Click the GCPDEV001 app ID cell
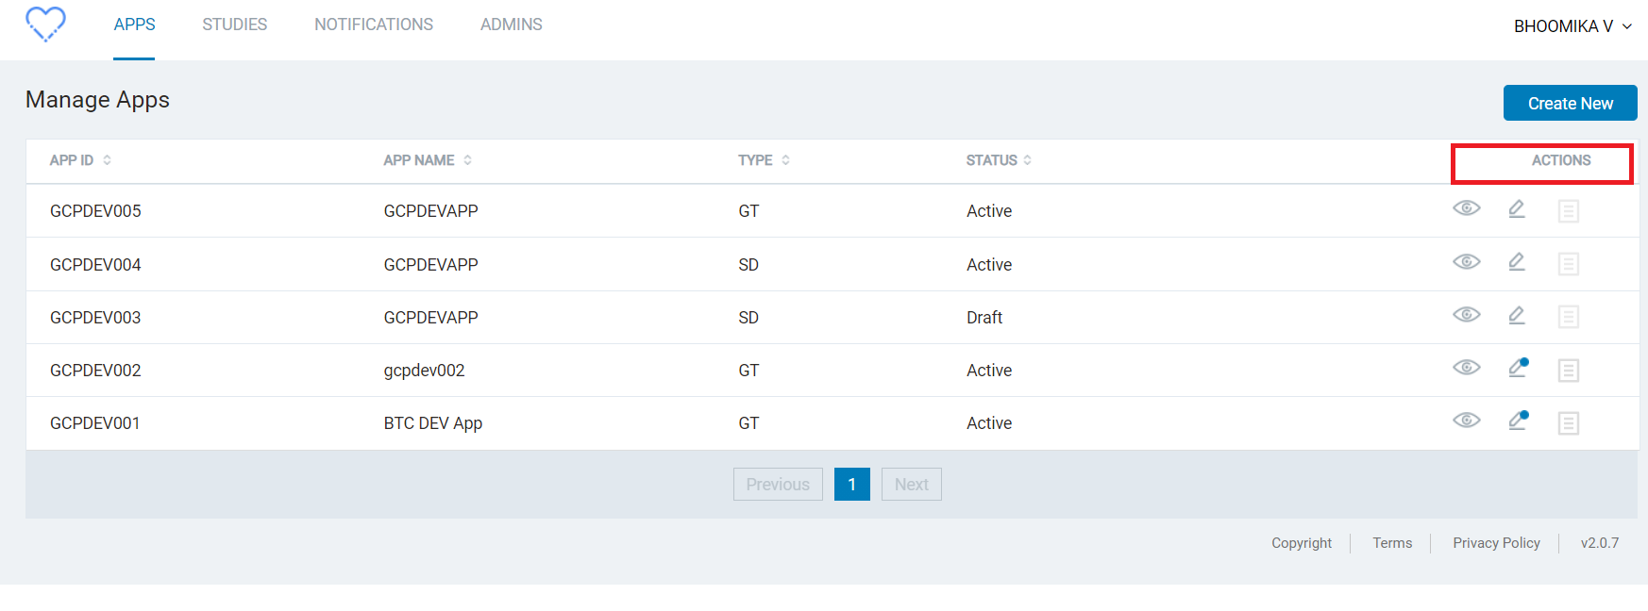Image resolution: width=1648 pixels, height=611 pixels. [94, 423]
